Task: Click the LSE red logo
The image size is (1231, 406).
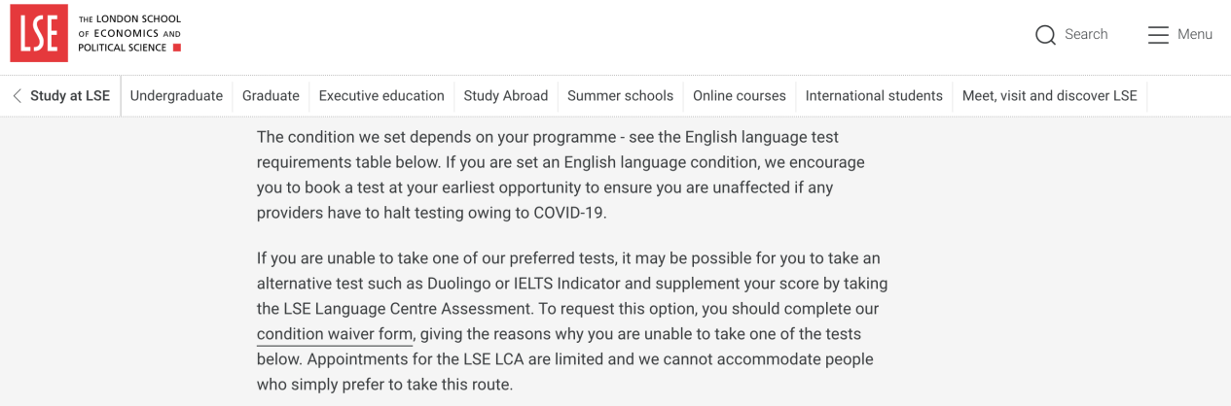Action: (x=39, y=33)
